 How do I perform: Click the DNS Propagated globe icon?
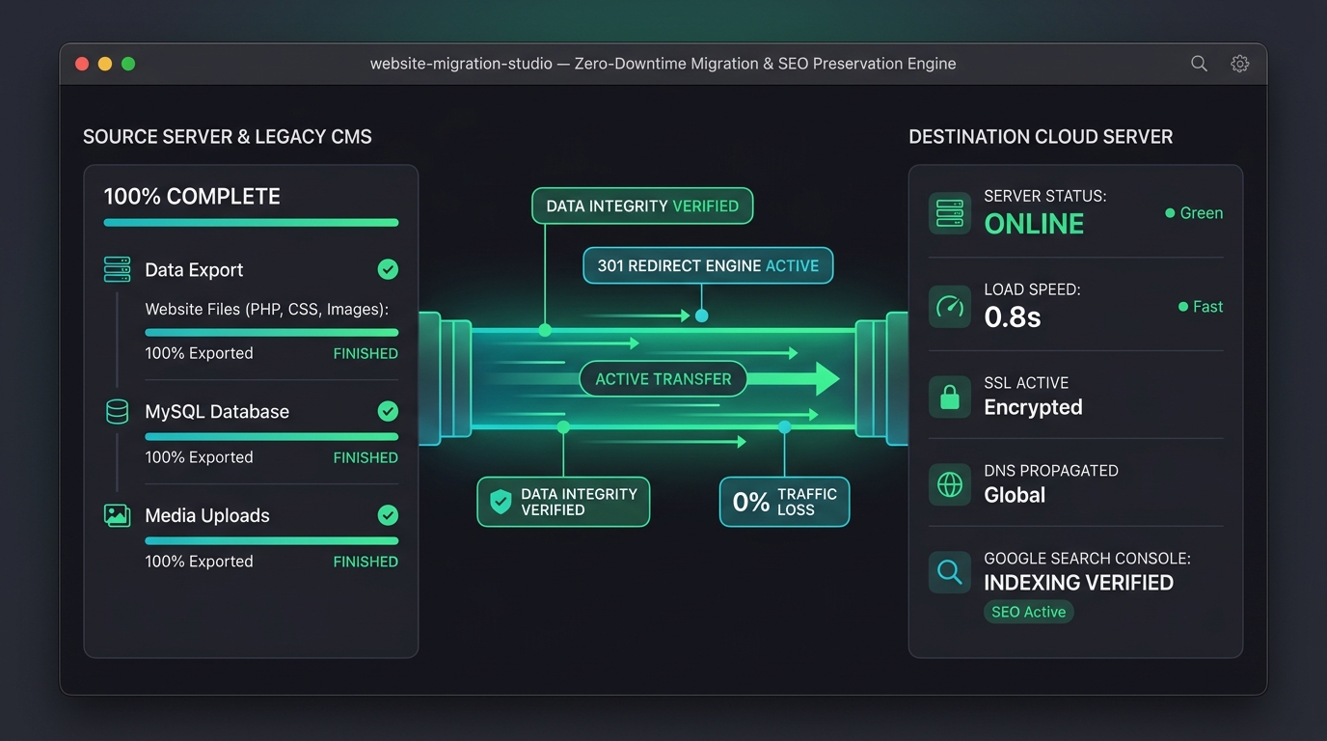[950, 484]
